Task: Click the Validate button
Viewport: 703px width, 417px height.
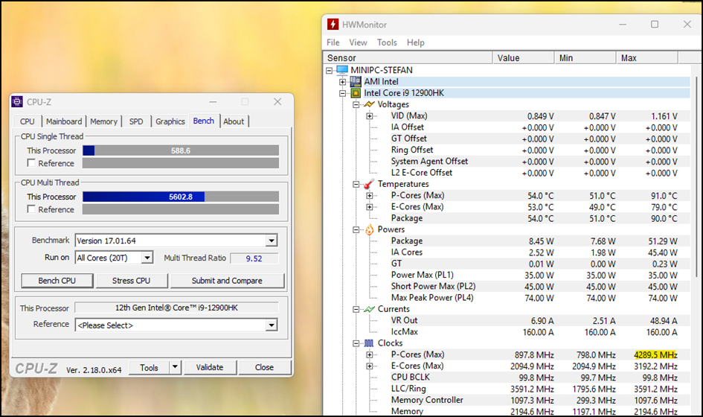Action: [x=210, y=367]
